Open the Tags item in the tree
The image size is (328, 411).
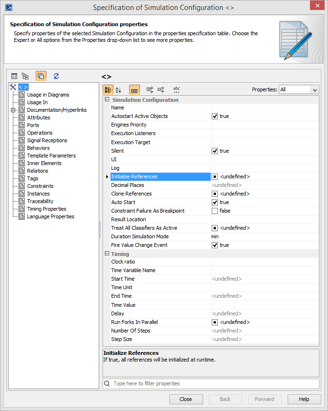pyautogui.click(x=33, y=178)
